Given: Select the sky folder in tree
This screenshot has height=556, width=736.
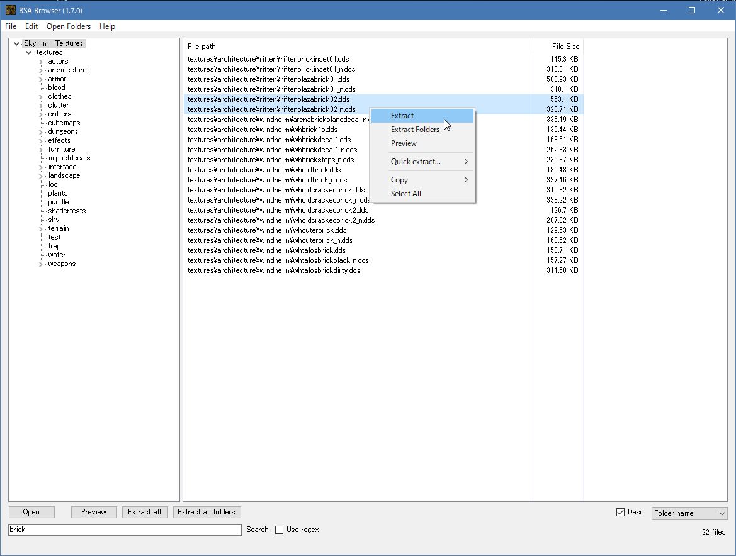Looking at the screenshot, I should tap(54, 220).
